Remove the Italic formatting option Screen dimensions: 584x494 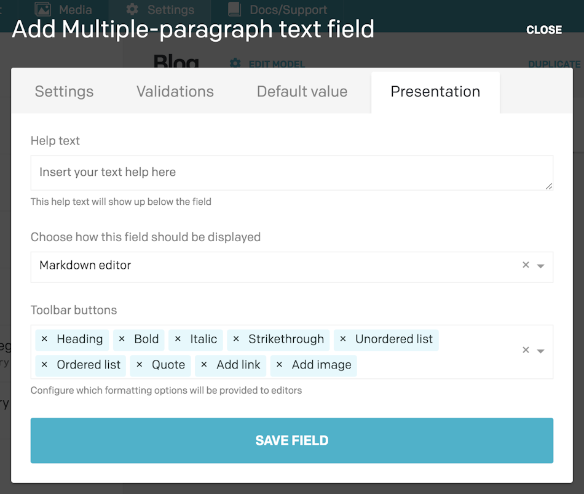177,339
